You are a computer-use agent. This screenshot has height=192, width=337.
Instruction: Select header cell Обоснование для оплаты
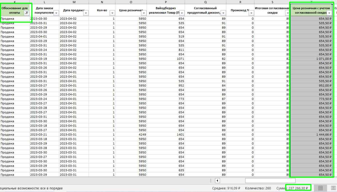click(15, 10)
